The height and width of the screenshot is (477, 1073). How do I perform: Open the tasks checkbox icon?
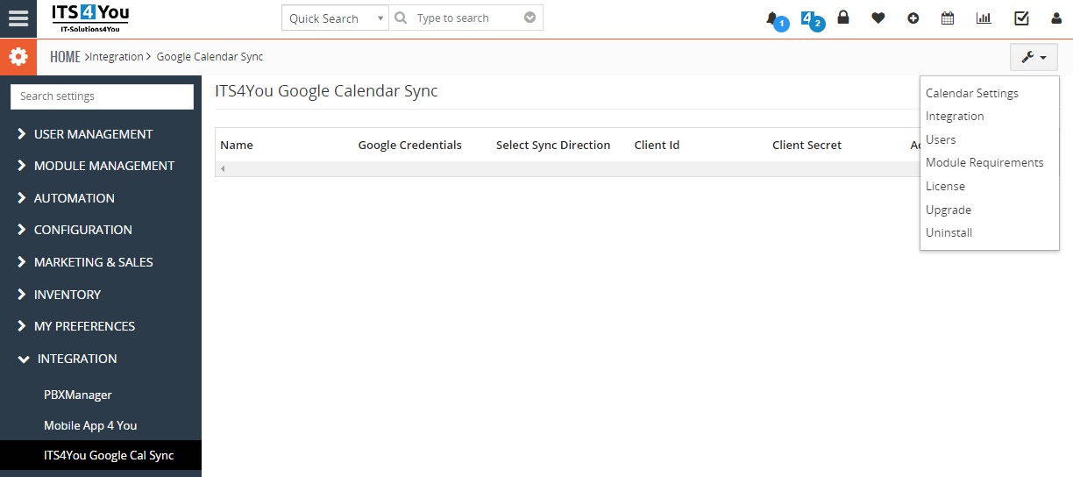(x=1021, y=18)
